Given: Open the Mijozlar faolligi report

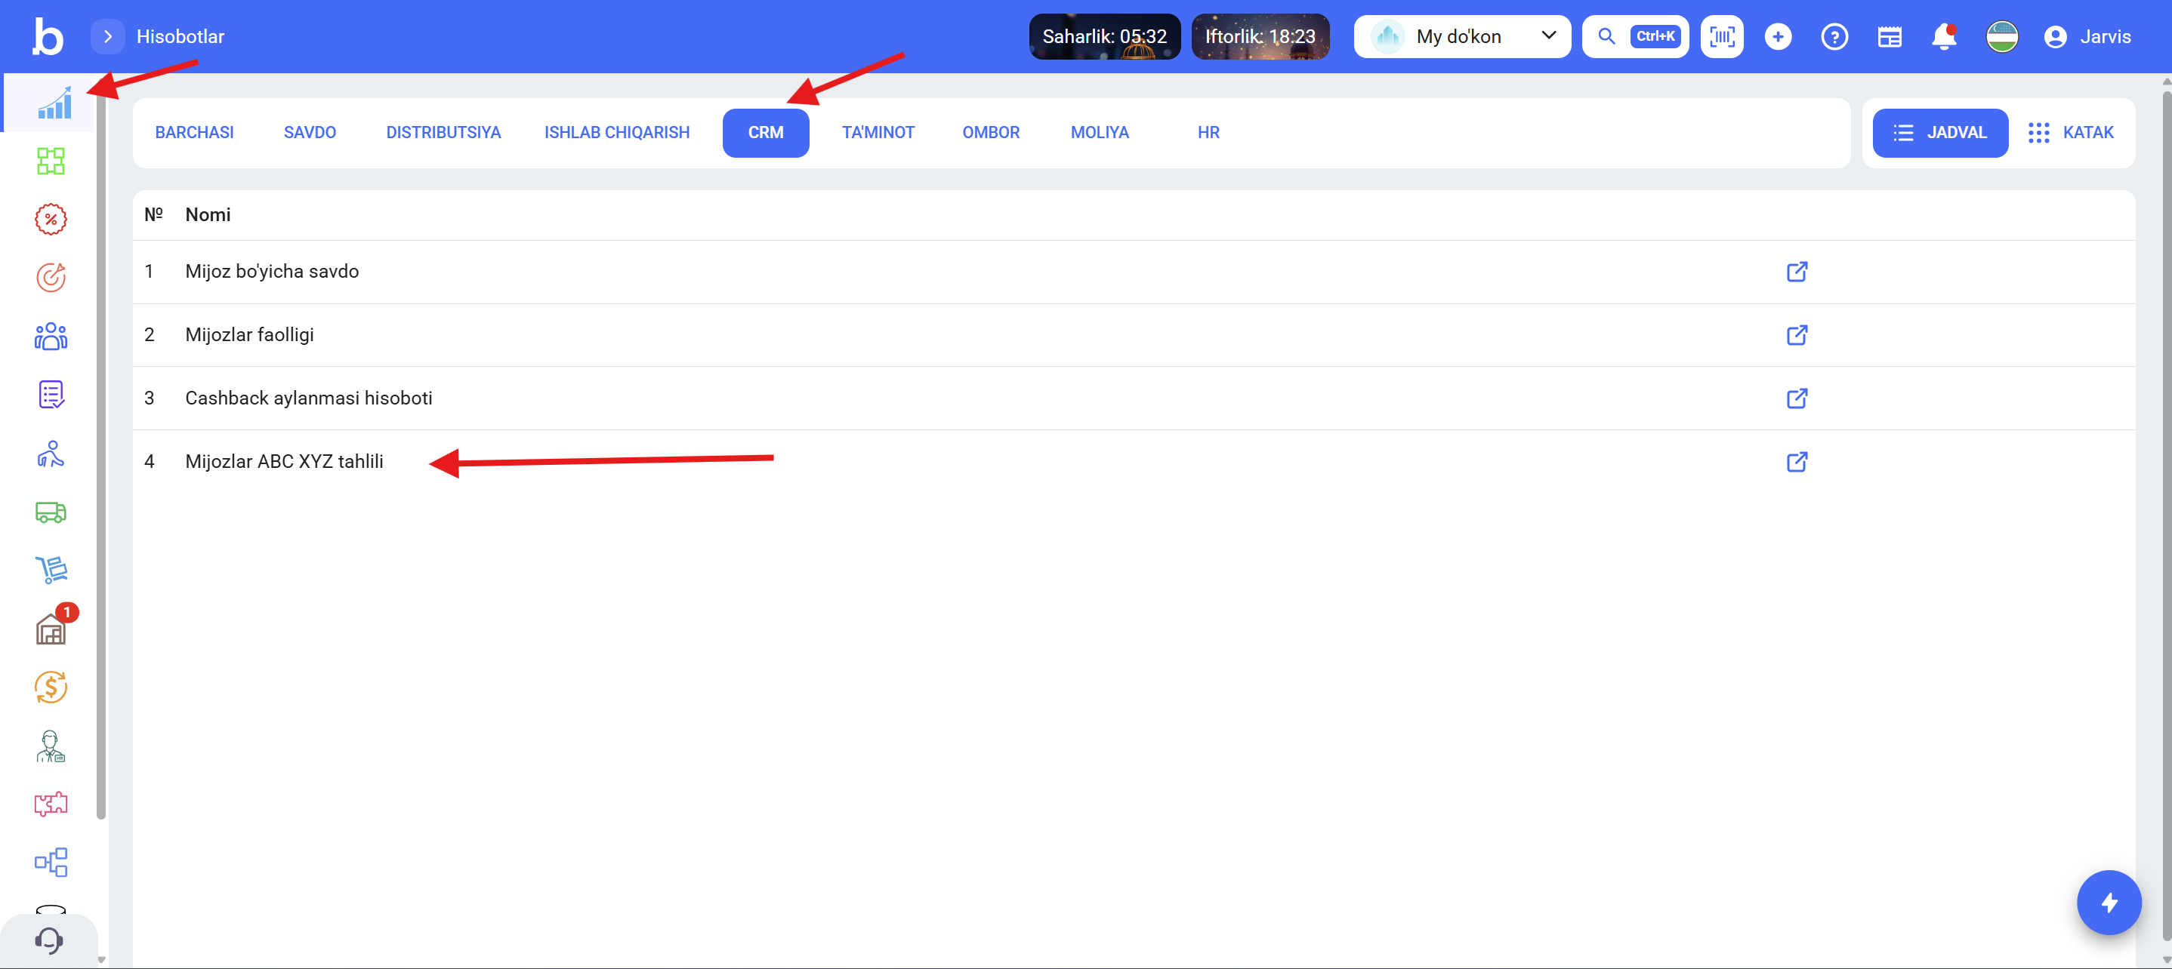Looking at the screenshot, I should pyautogui.click(x=249, y=335).
